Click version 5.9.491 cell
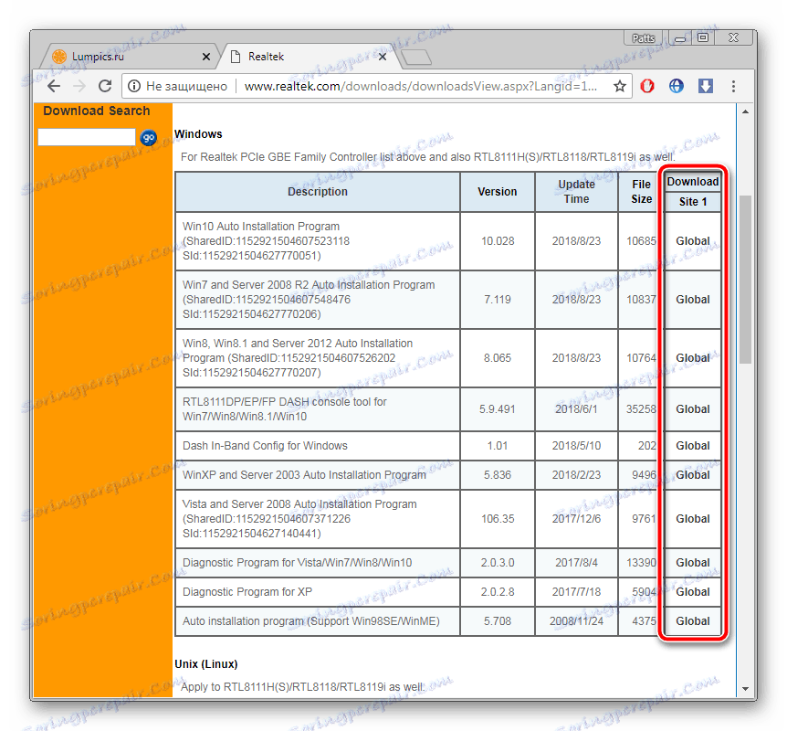Viewport: 787px width, 731px height. coord(498,409)
